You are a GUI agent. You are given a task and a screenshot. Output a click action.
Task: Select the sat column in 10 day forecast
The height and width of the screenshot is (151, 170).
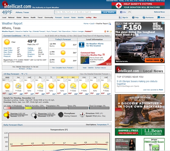(62, 77)
